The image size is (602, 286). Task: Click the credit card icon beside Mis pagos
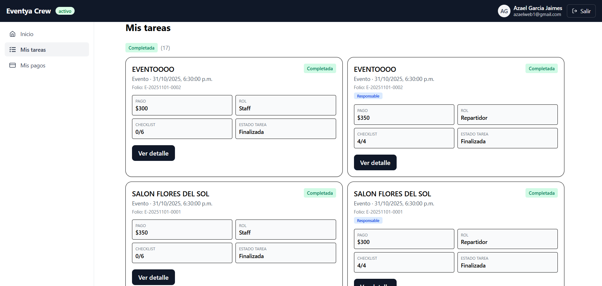point(13,65)
